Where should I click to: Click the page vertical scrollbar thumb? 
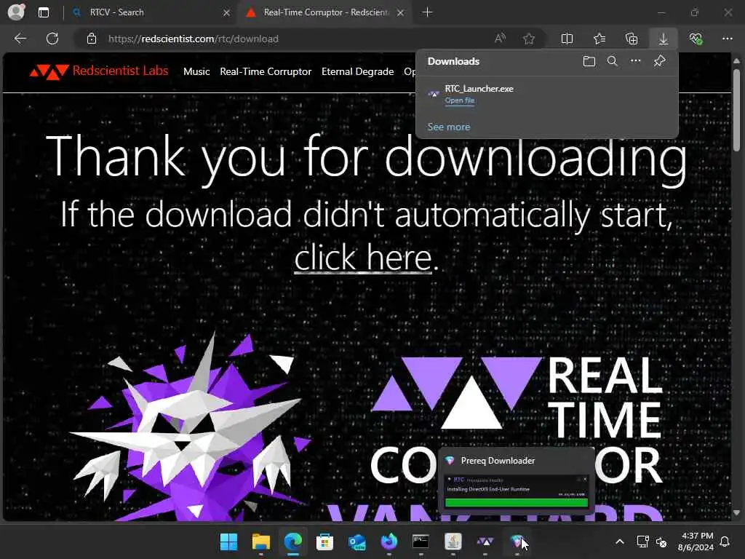coord(736,110)
